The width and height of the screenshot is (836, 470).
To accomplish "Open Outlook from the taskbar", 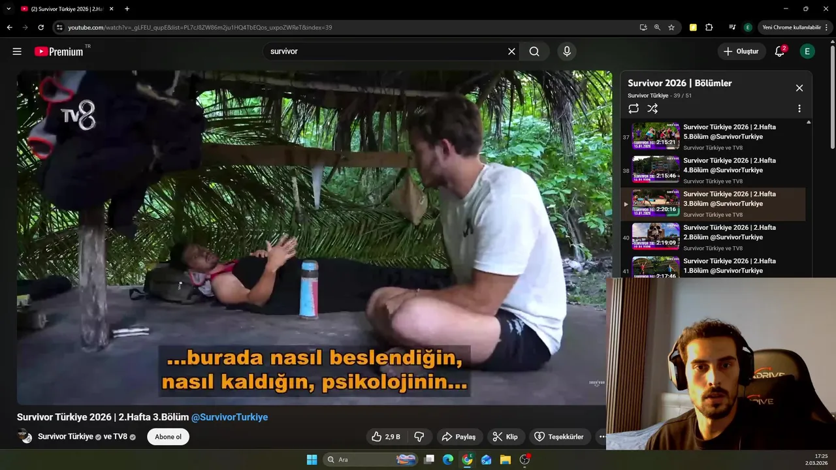I will click(486, 460).
